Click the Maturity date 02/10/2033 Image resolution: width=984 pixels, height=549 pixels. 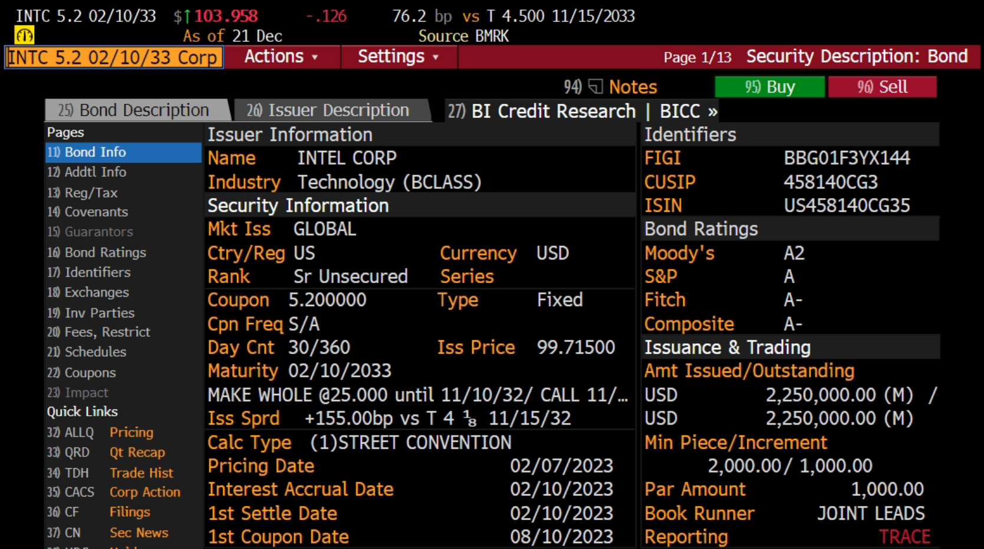point(340,371)
